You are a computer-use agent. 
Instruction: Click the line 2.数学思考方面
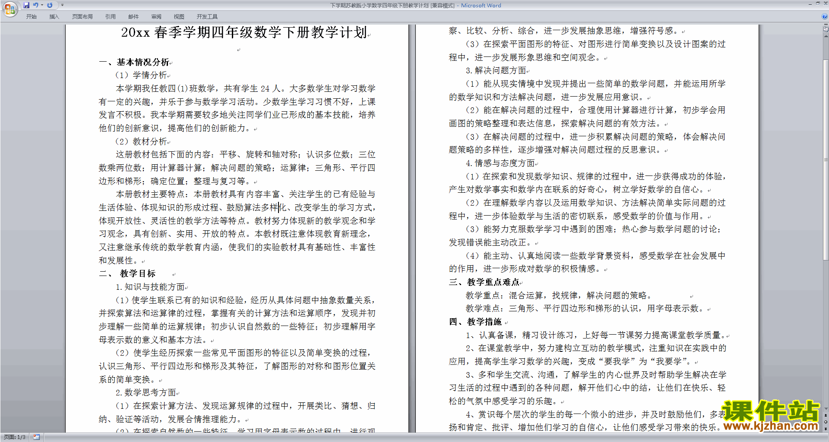tap(146, 392)
